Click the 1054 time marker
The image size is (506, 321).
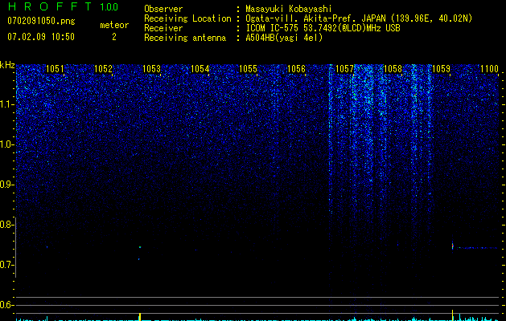[x=200, y=69]
